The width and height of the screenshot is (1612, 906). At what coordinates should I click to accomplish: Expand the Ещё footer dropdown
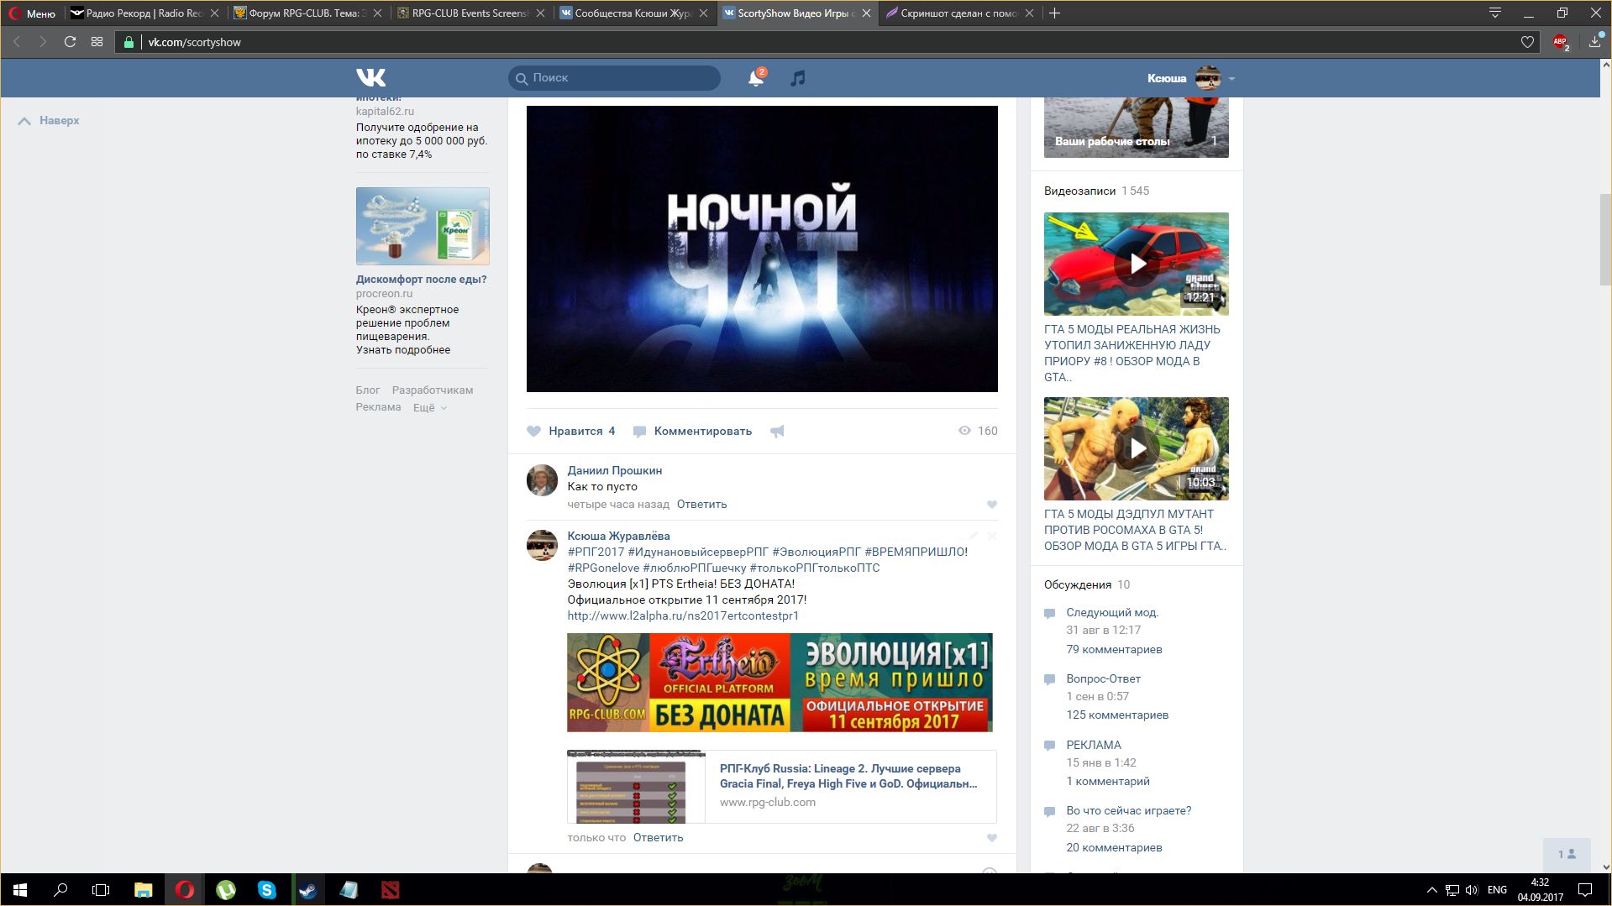click(429, 407)
